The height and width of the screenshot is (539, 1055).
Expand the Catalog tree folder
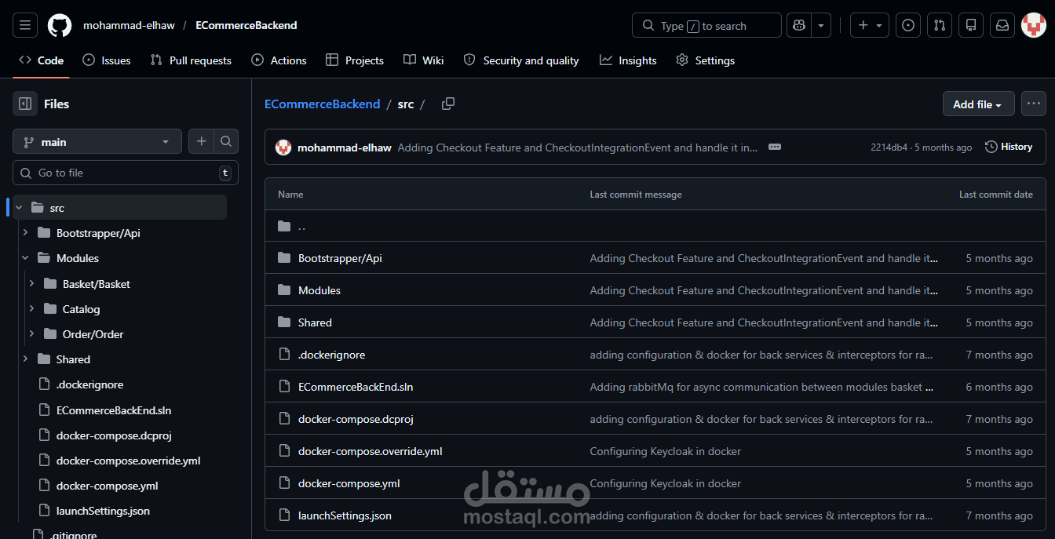coord(31,308)
